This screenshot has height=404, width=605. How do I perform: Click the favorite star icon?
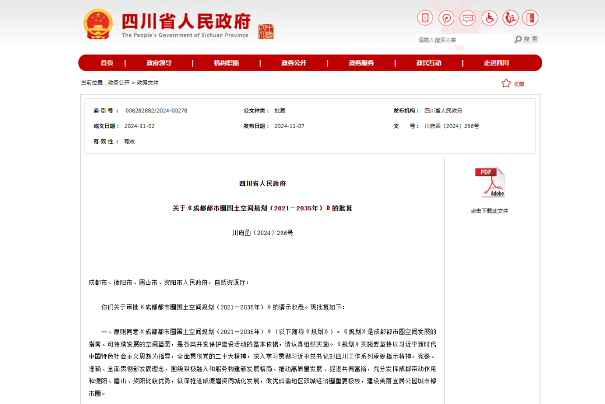(x=506, y=83)
